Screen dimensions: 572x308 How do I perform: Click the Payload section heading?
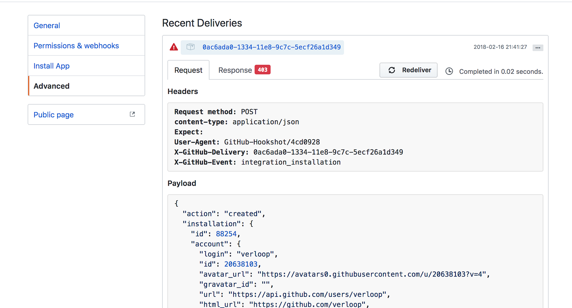coord(182,183)
